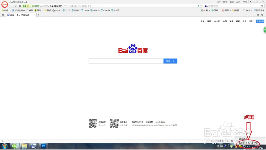Image resolution: width=266 pixels, height=150 pixels.
Task: Restore closed tab with the undo arrow icon
Action: [x=262, y=15]
